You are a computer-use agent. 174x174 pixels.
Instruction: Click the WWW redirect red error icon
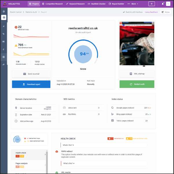click(x=57, y=152)
